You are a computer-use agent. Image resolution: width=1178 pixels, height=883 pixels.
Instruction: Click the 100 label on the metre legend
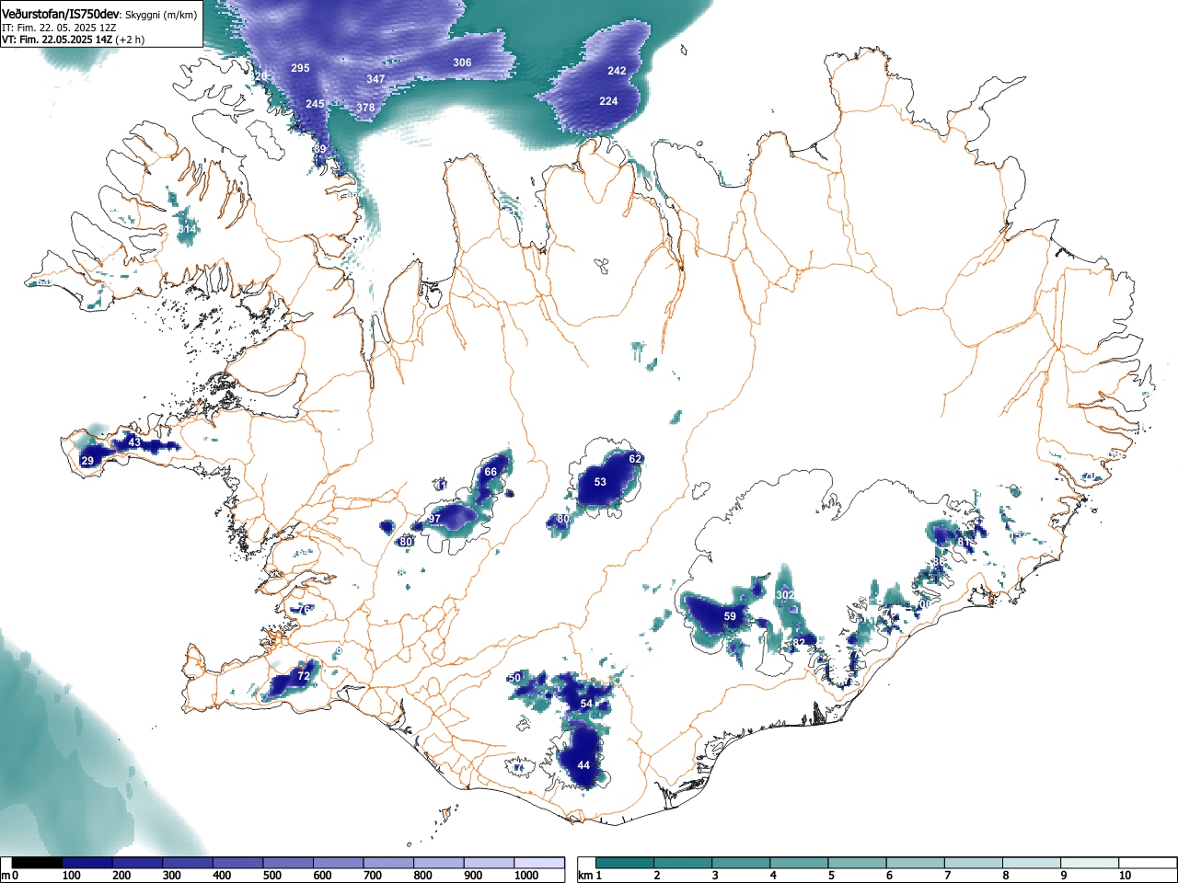click(71, 876)
